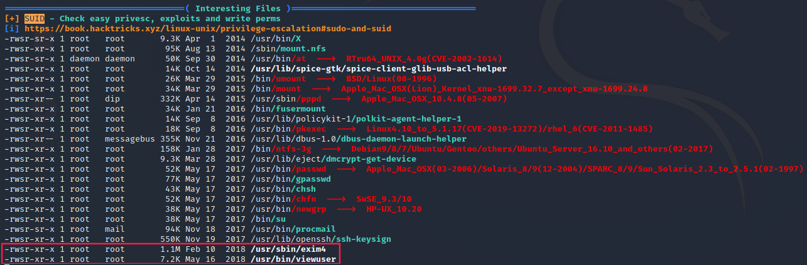Click the /usr/bin/viewuser file path
Viewport: 807px width, 265px height.
293,259
